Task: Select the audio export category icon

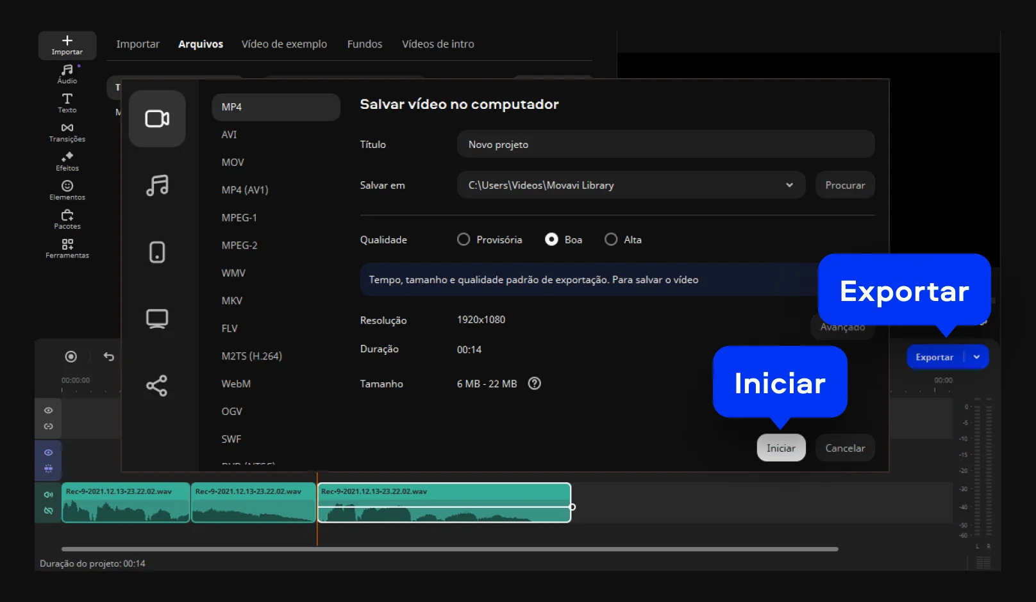Action: point(157,186)
